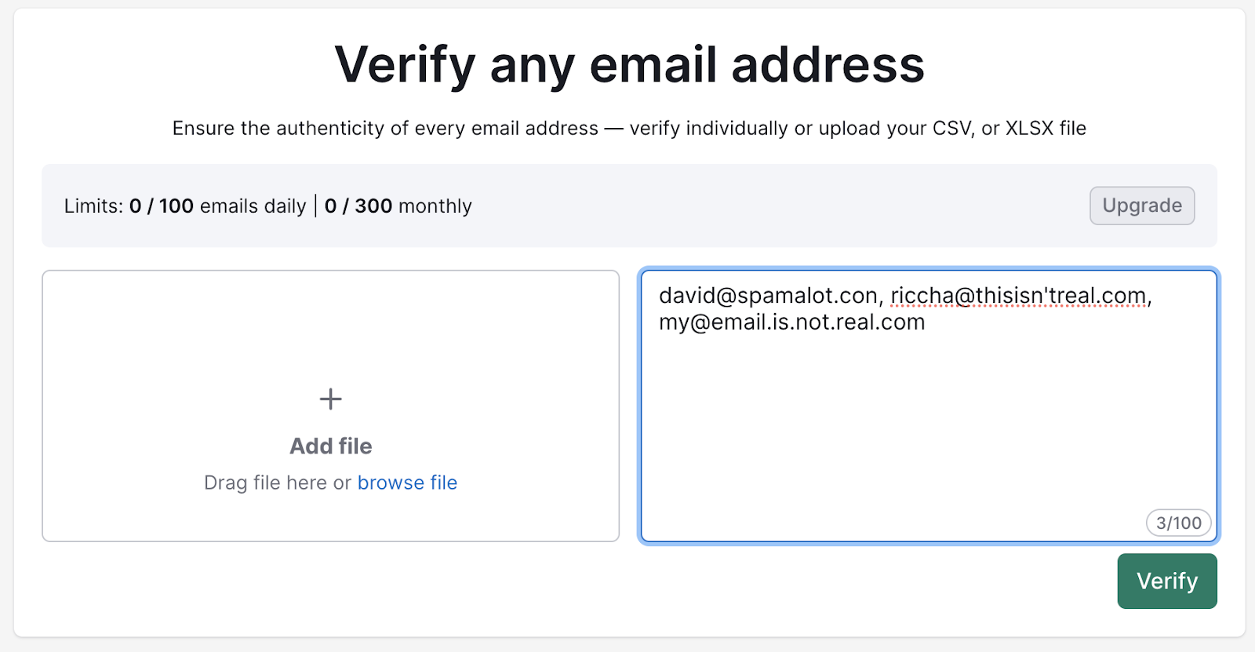Click the 0 / 100 emails daily limit
1255x652 pixels.
pos(217,206)
